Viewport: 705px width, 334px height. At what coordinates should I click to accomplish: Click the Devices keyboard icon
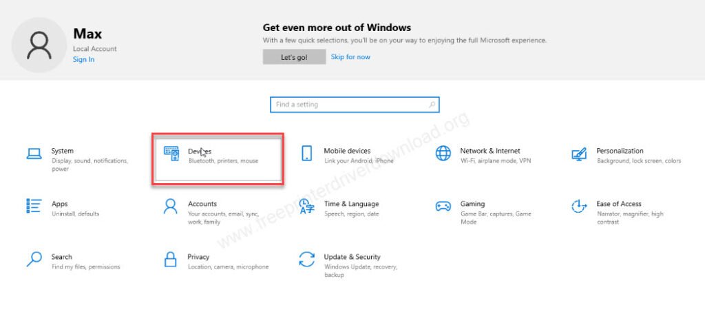click(x=171, y=154)
